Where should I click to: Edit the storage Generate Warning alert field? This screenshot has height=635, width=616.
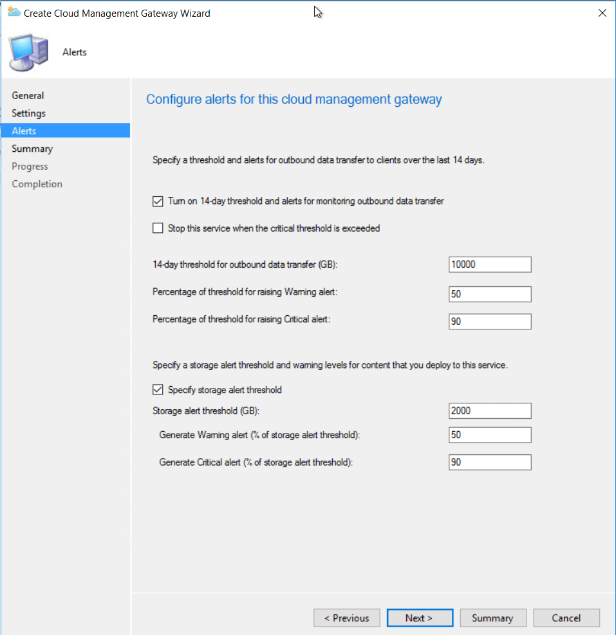pyautogui.click(x=490, y=435)
